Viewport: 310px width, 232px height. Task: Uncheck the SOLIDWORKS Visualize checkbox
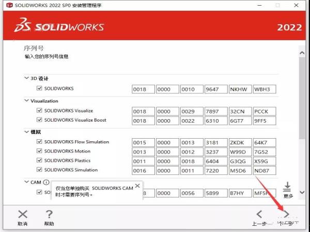pos(39,111)
